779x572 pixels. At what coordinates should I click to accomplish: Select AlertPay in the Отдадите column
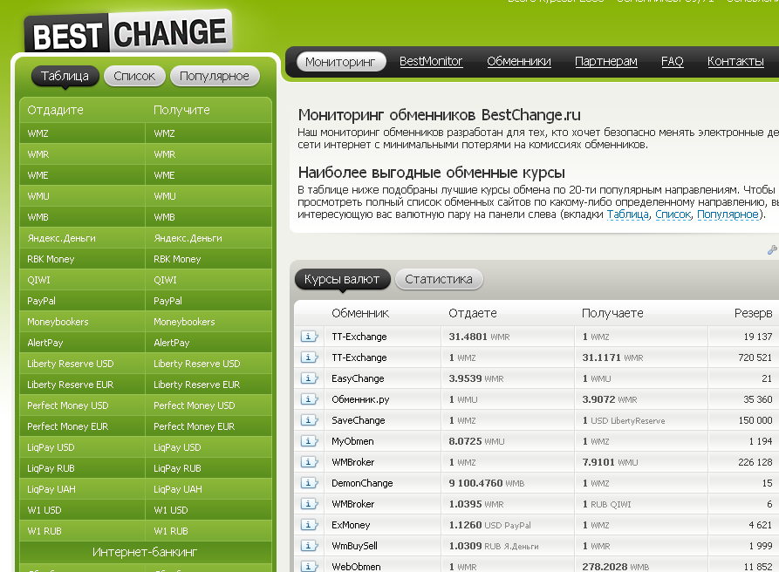pos(82,343)
